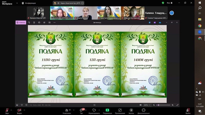Click Выйти to leave the meeting

pyautogui.click(x=188, y=111)
